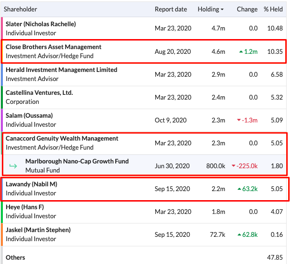
Task: Click the red down arrow next to -225.0k
Action: 234,166
